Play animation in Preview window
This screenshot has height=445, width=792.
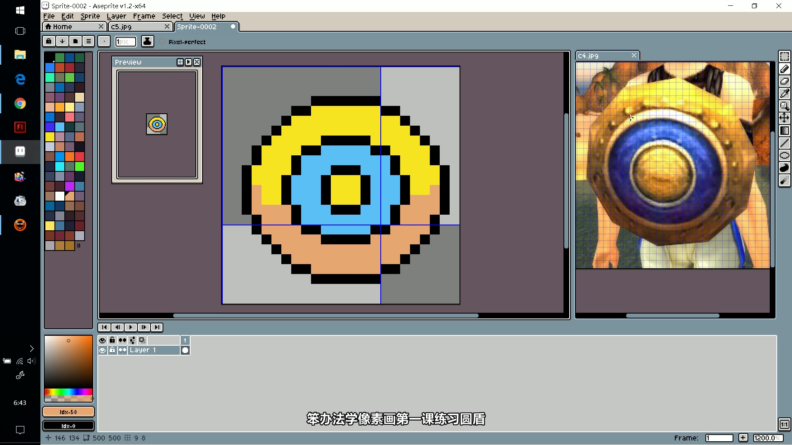click(x=189, y=62)
